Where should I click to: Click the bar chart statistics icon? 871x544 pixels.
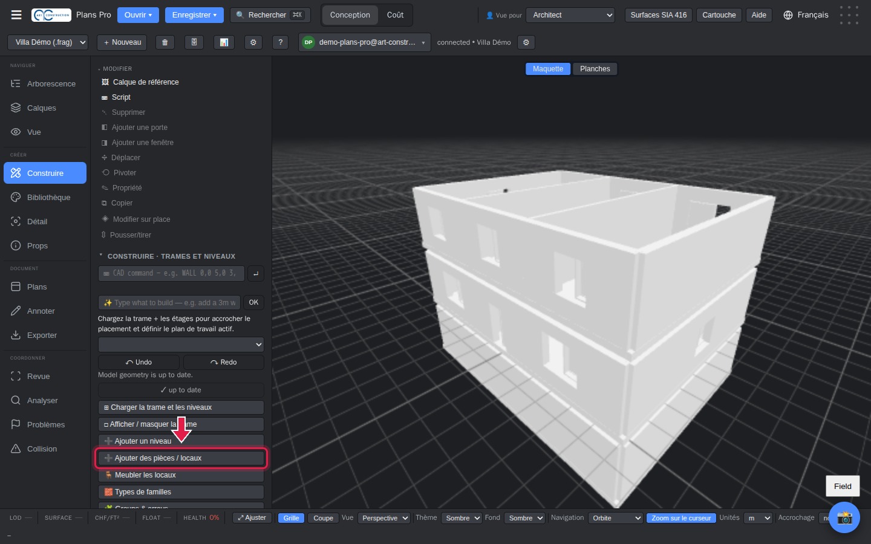tap(224, 42)
